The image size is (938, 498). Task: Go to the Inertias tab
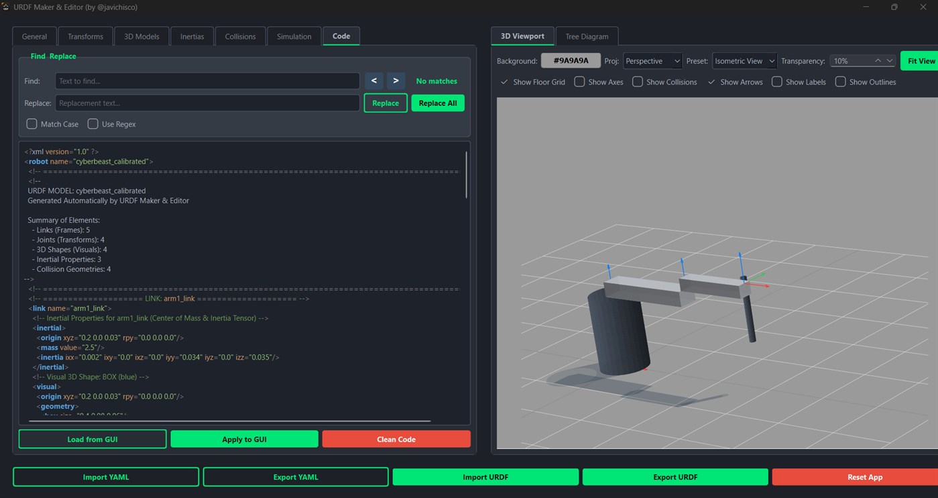pos(192,36)
